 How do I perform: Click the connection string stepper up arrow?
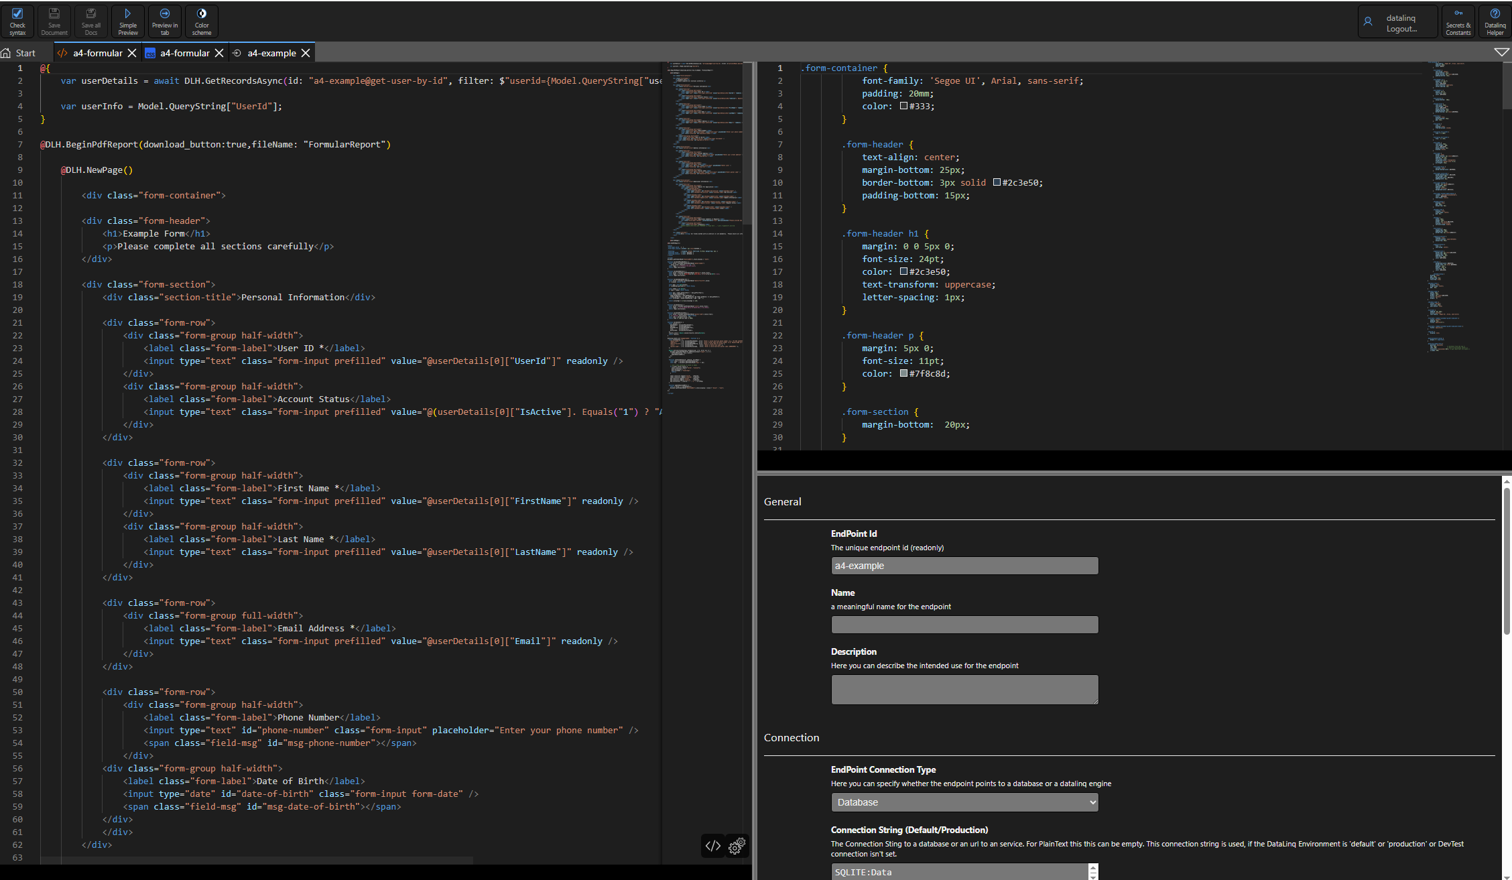(1093, 868)
